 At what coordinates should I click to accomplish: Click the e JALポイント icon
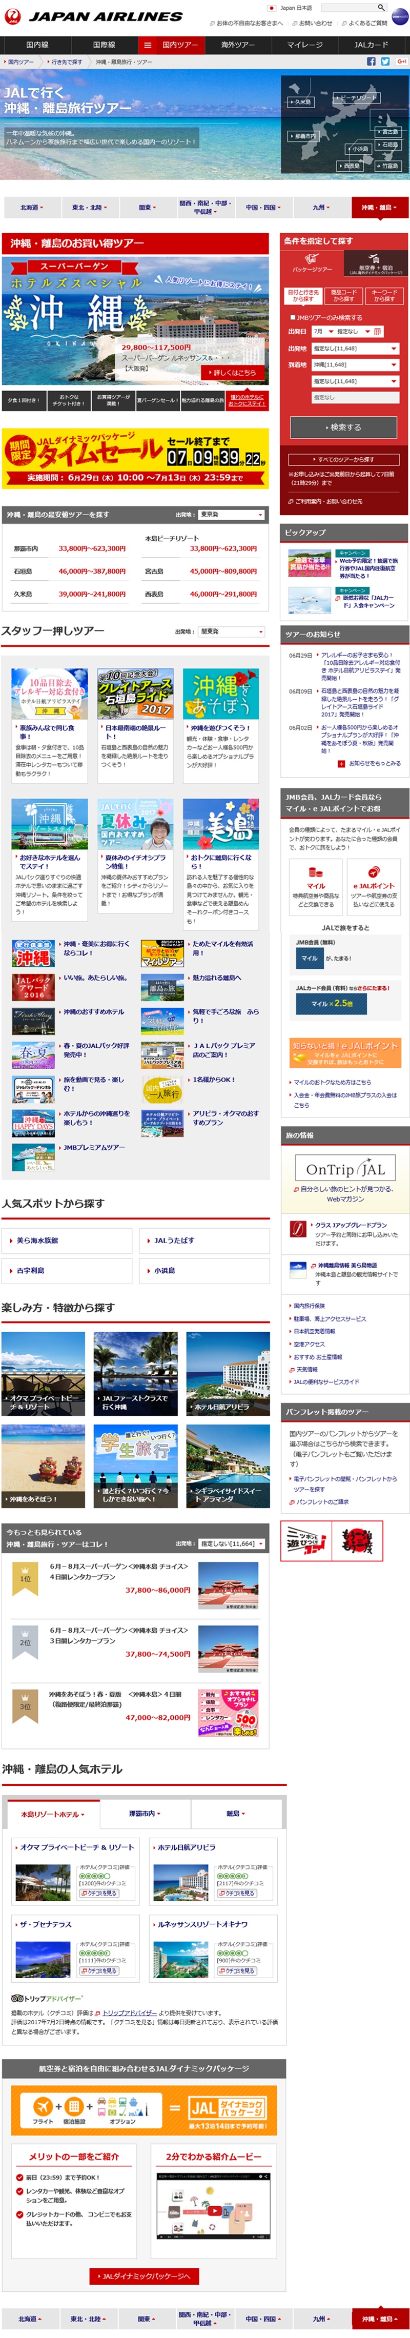coord(374,873)
